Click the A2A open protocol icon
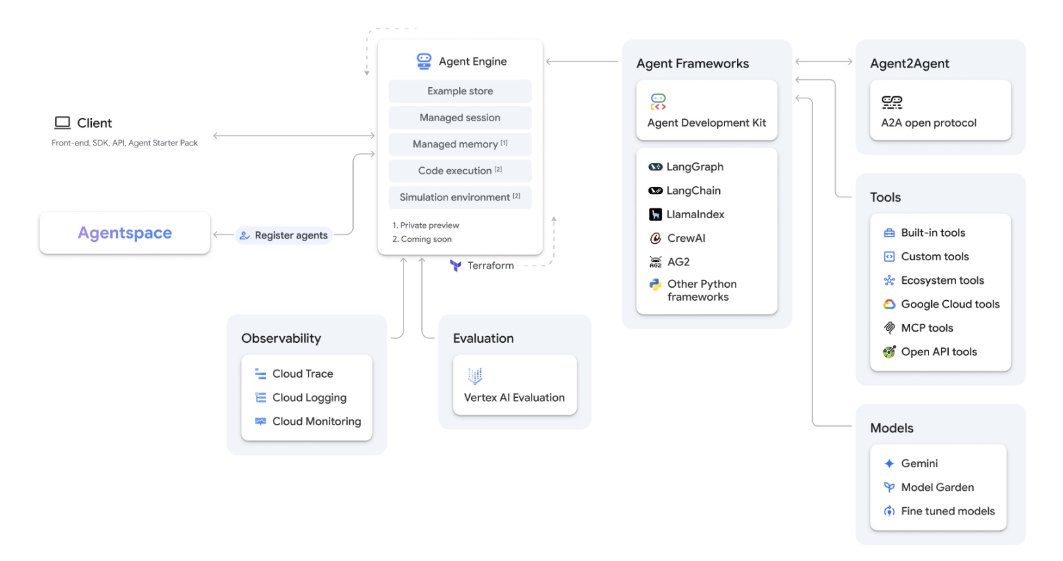The image size is (1063, 561). click(892, 102)
